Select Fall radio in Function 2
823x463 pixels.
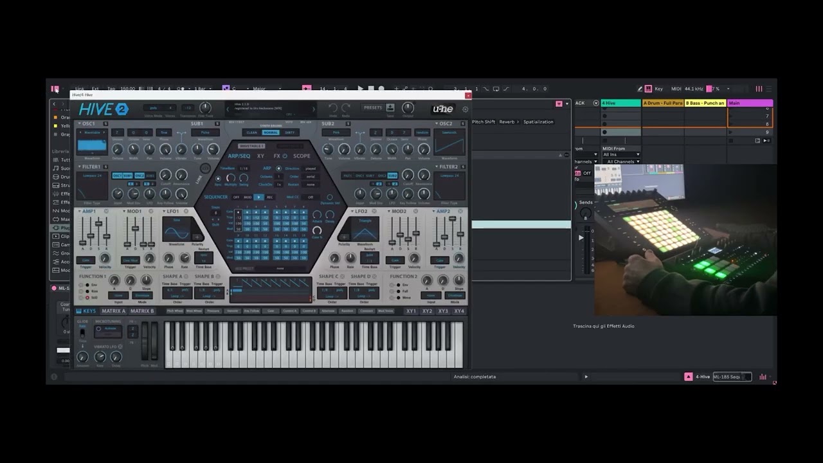(397, 291)
